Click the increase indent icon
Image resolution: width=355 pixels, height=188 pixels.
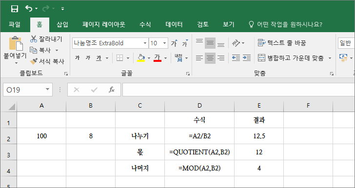[x=247, y=58]
